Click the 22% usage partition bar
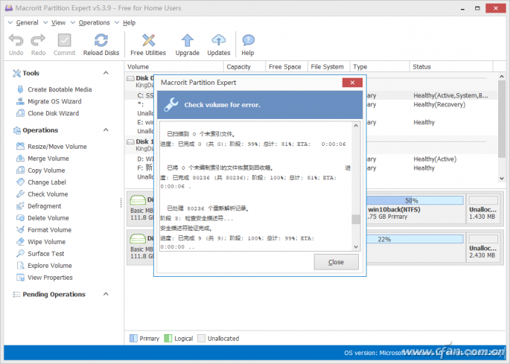510x364 pixels. pyautogui.click(x=415, y=239)
